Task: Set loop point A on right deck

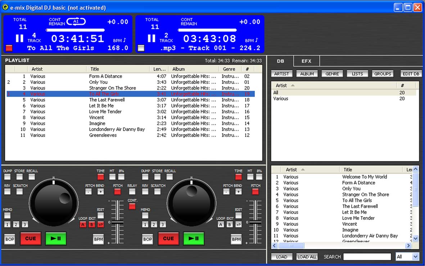Action: point(221,225)
